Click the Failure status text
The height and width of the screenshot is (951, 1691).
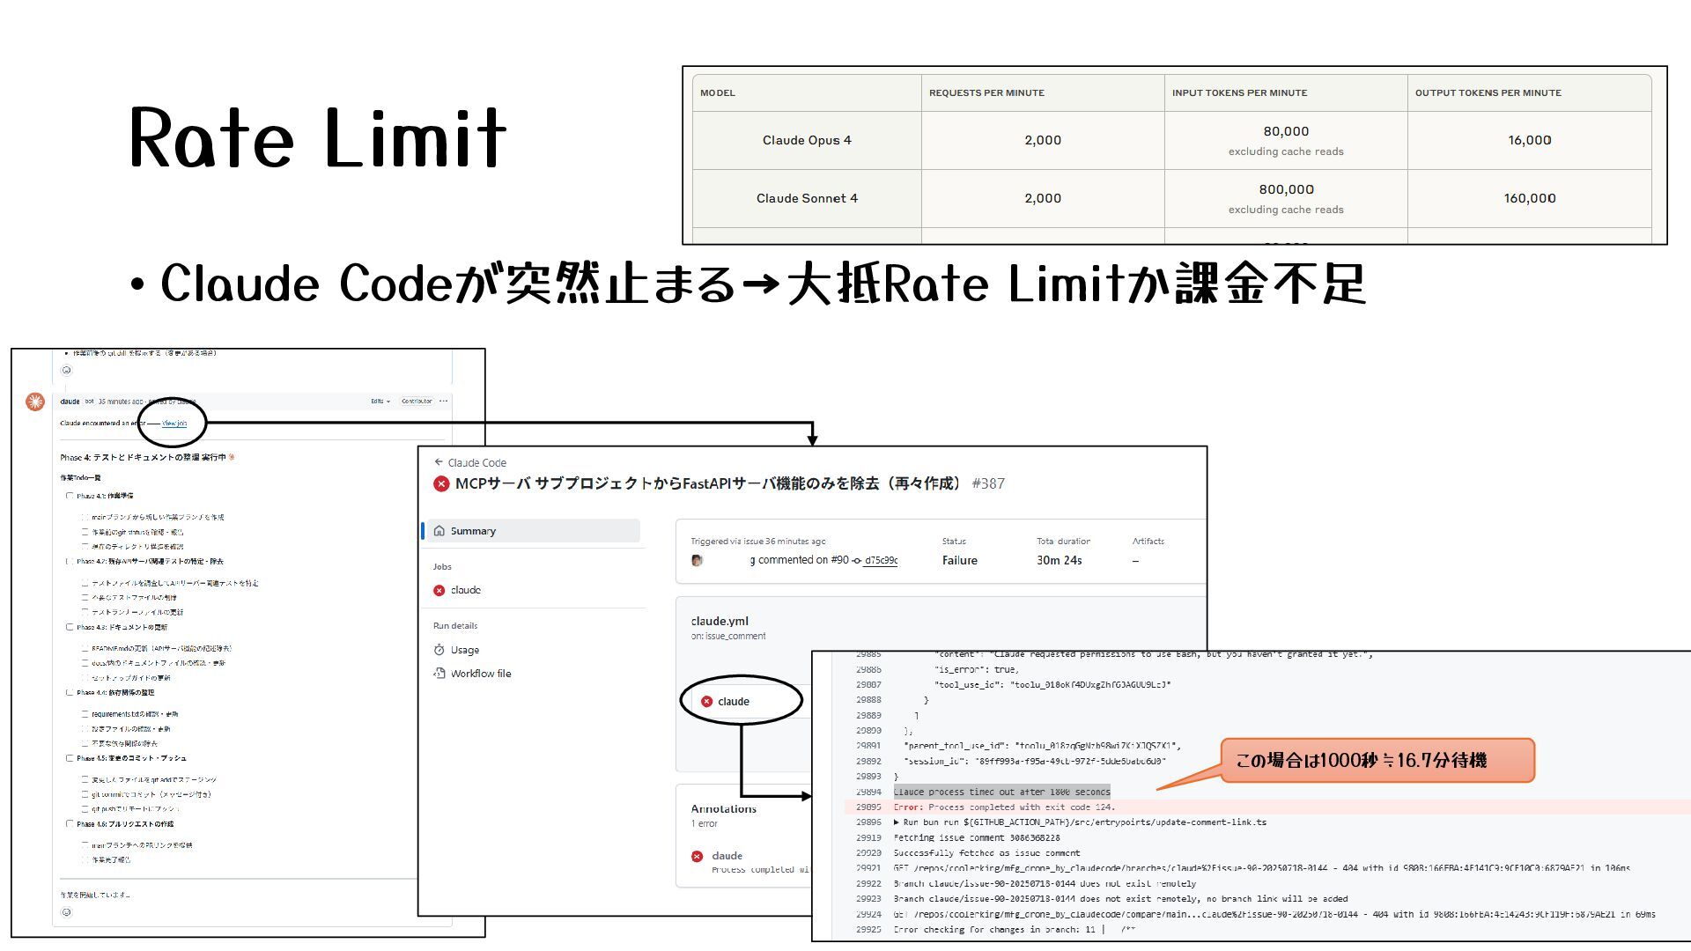coord(959,560)
